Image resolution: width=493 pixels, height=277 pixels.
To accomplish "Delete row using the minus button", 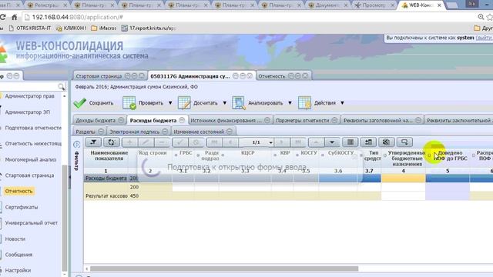I will [161, 142].
